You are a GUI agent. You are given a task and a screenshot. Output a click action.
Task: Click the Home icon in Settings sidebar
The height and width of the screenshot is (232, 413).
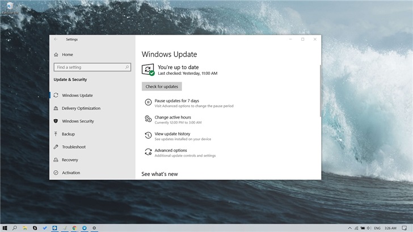coord(56,54)
